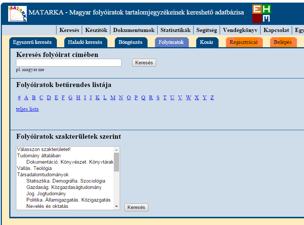Browse journals starting with I
304x225 pixels.
tap(85, 97)
